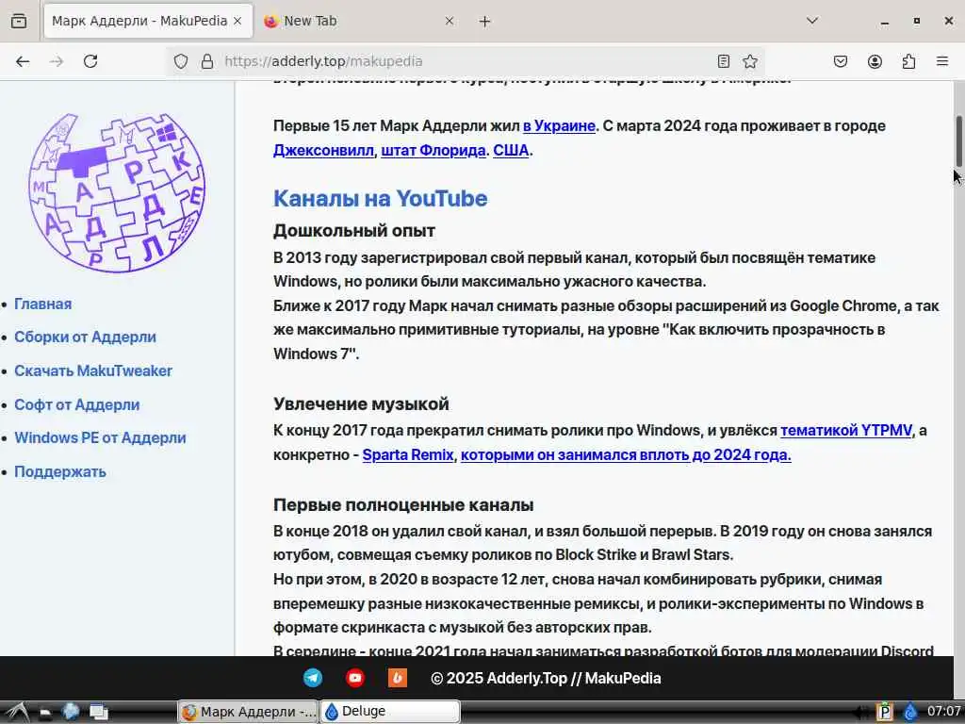Follow the США link
The width and height of the screenshot is (965, 724).
[x=511, y=150]
